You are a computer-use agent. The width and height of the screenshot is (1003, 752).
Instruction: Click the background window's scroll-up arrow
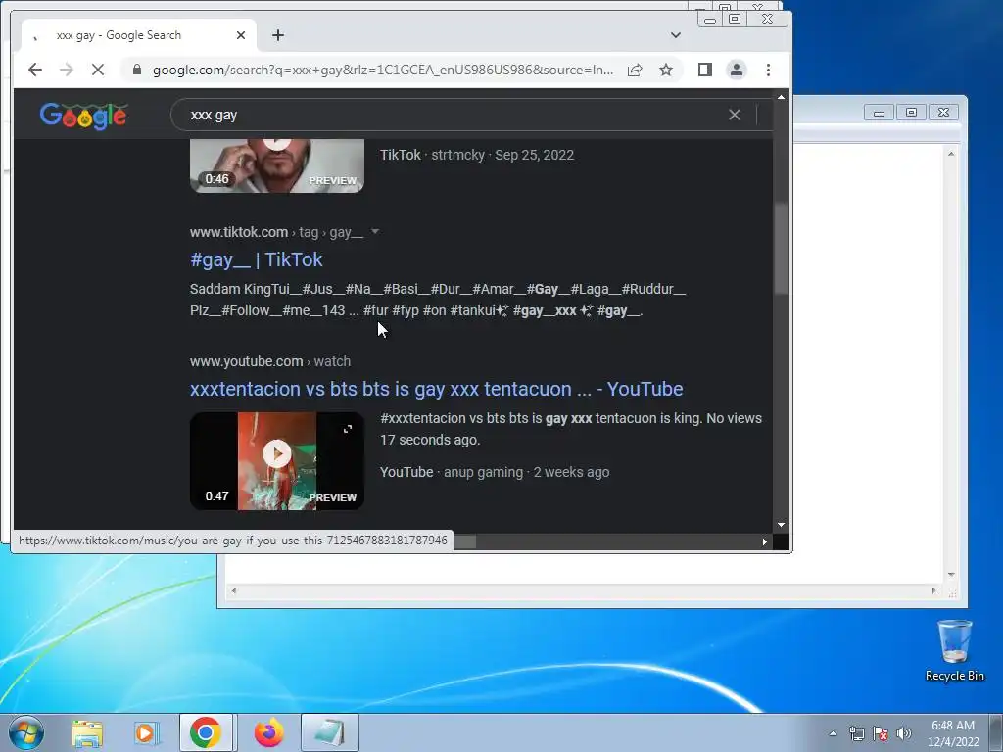point(951,154)
